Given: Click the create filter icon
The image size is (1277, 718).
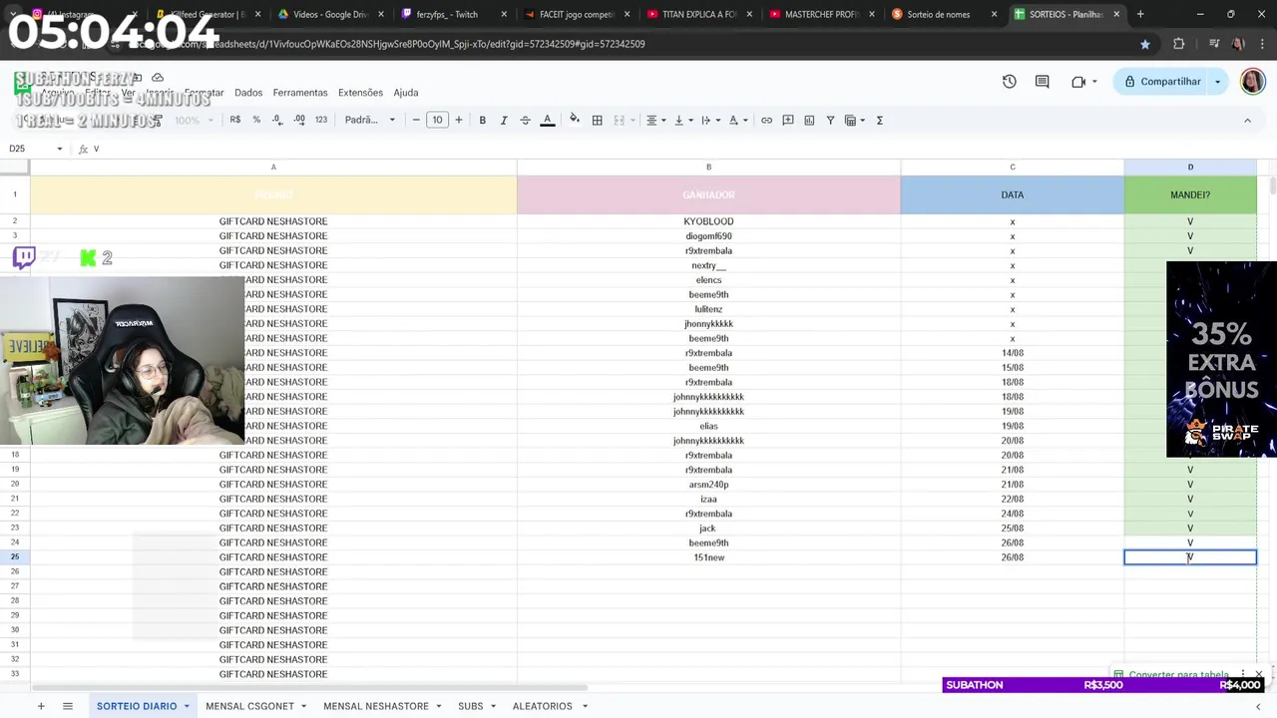Looking at the screenshot, I should pyautogui.click(x=831, y=120).
